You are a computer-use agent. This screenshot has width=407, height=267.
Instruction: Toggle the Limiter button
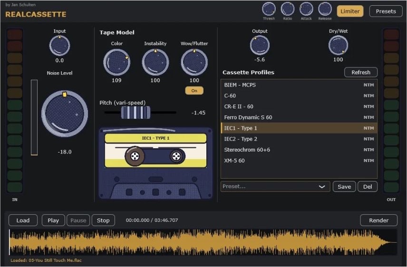(350, 11)
